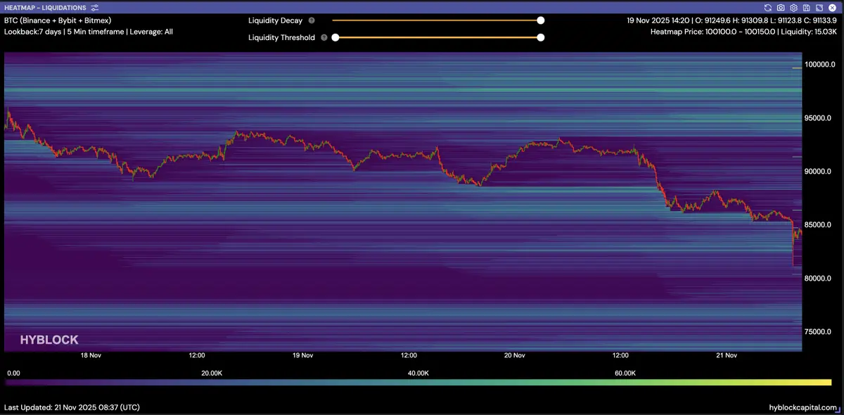This screenshot has width=844, height=415.
Task: Expand the heatmap panel to fullscreen
Action: coord(819,8)
